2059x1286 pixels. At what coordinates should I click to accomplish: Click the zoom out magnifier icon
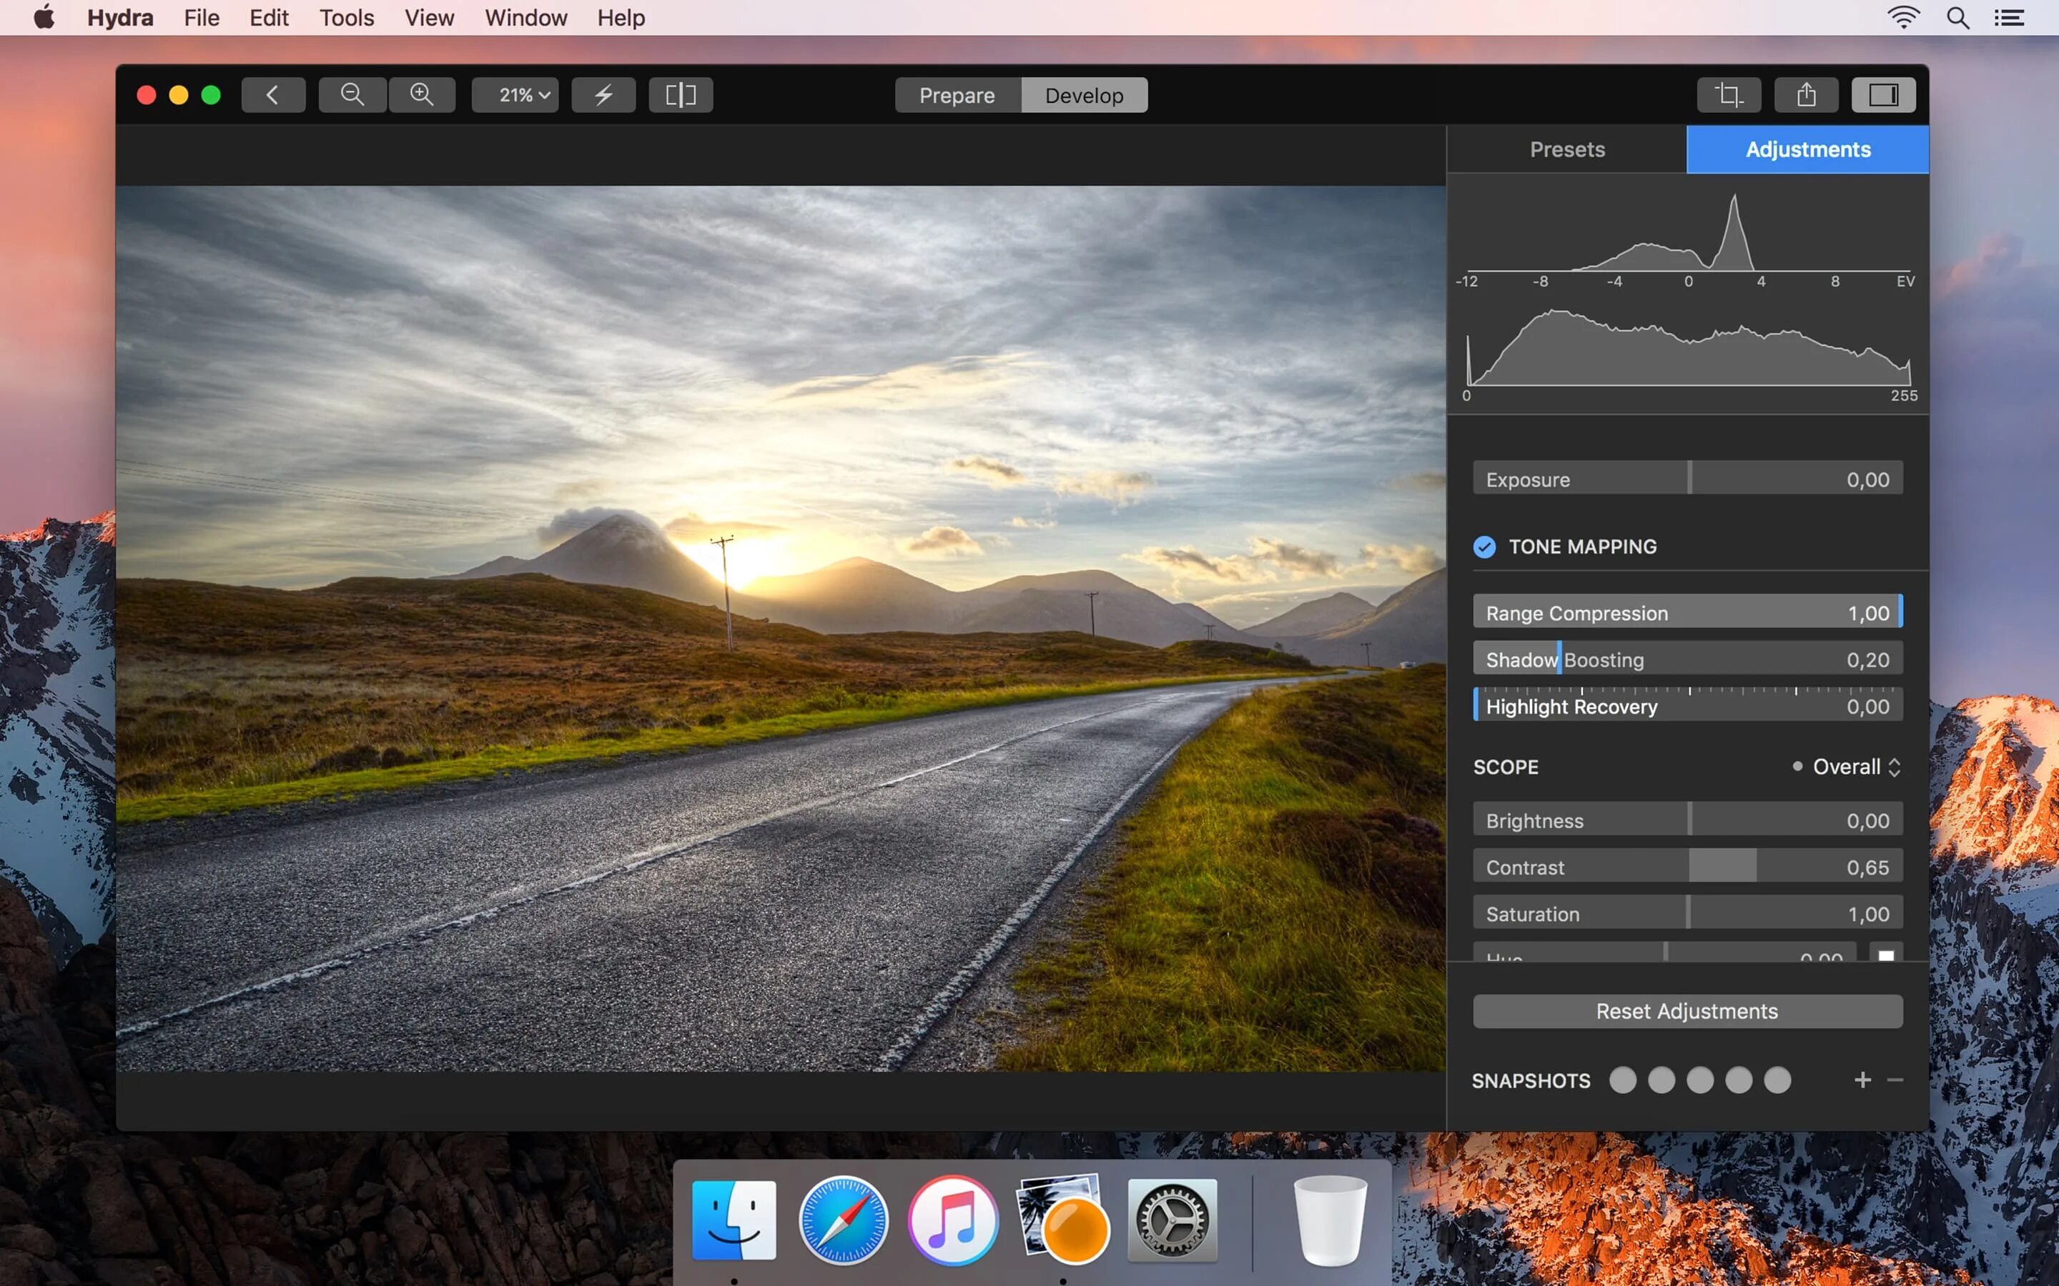click(x=352, y=94)
